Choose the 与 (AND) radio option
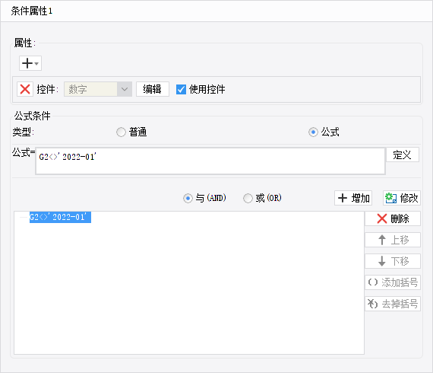 click(x=188, y=198)
